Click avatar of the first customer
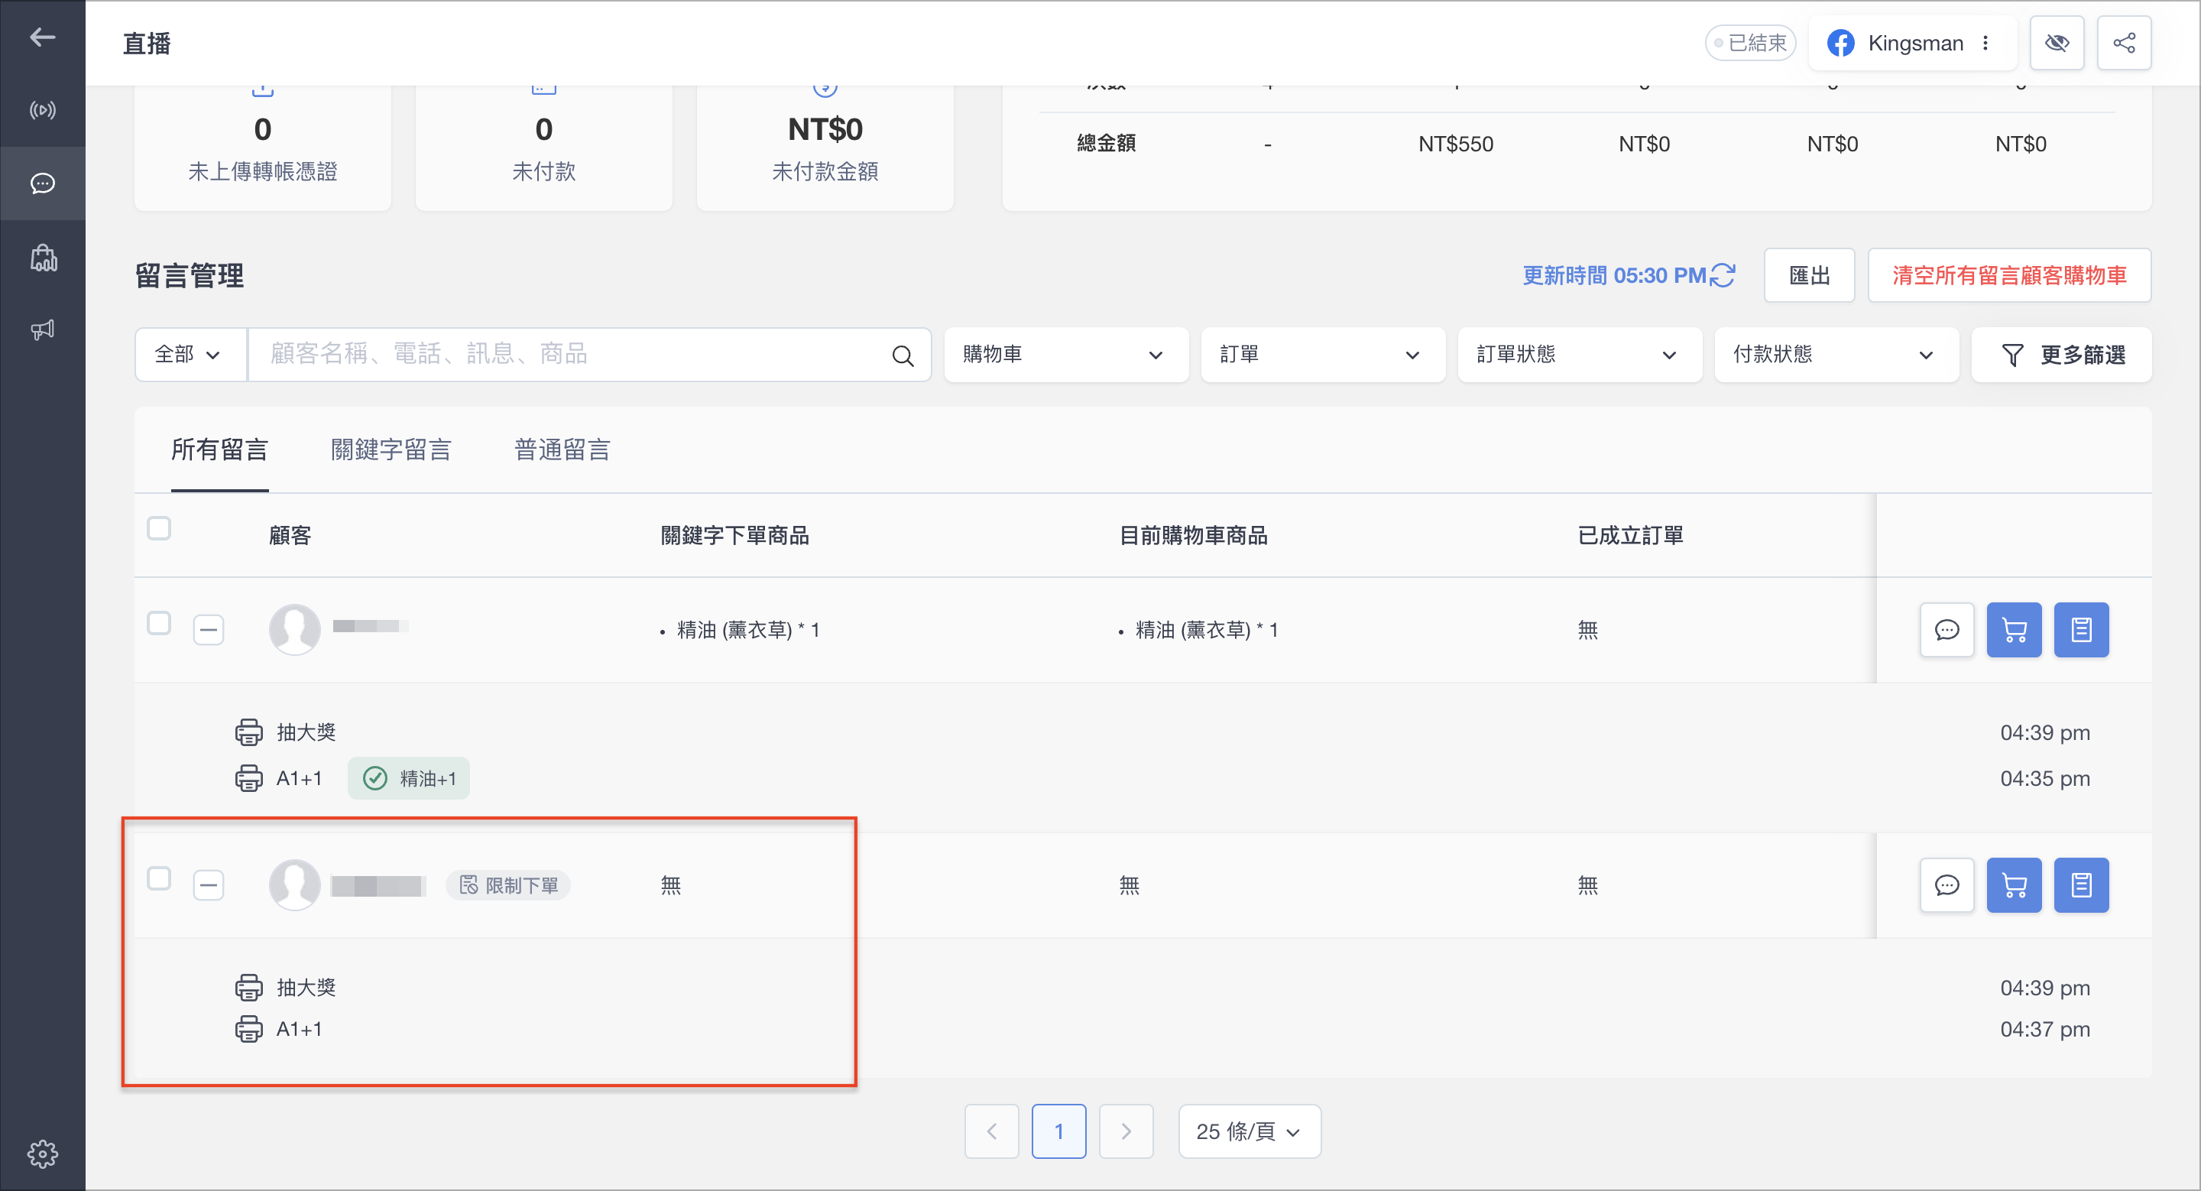The width and height of the screenshot is (2201, 1191). pos(295,630)
